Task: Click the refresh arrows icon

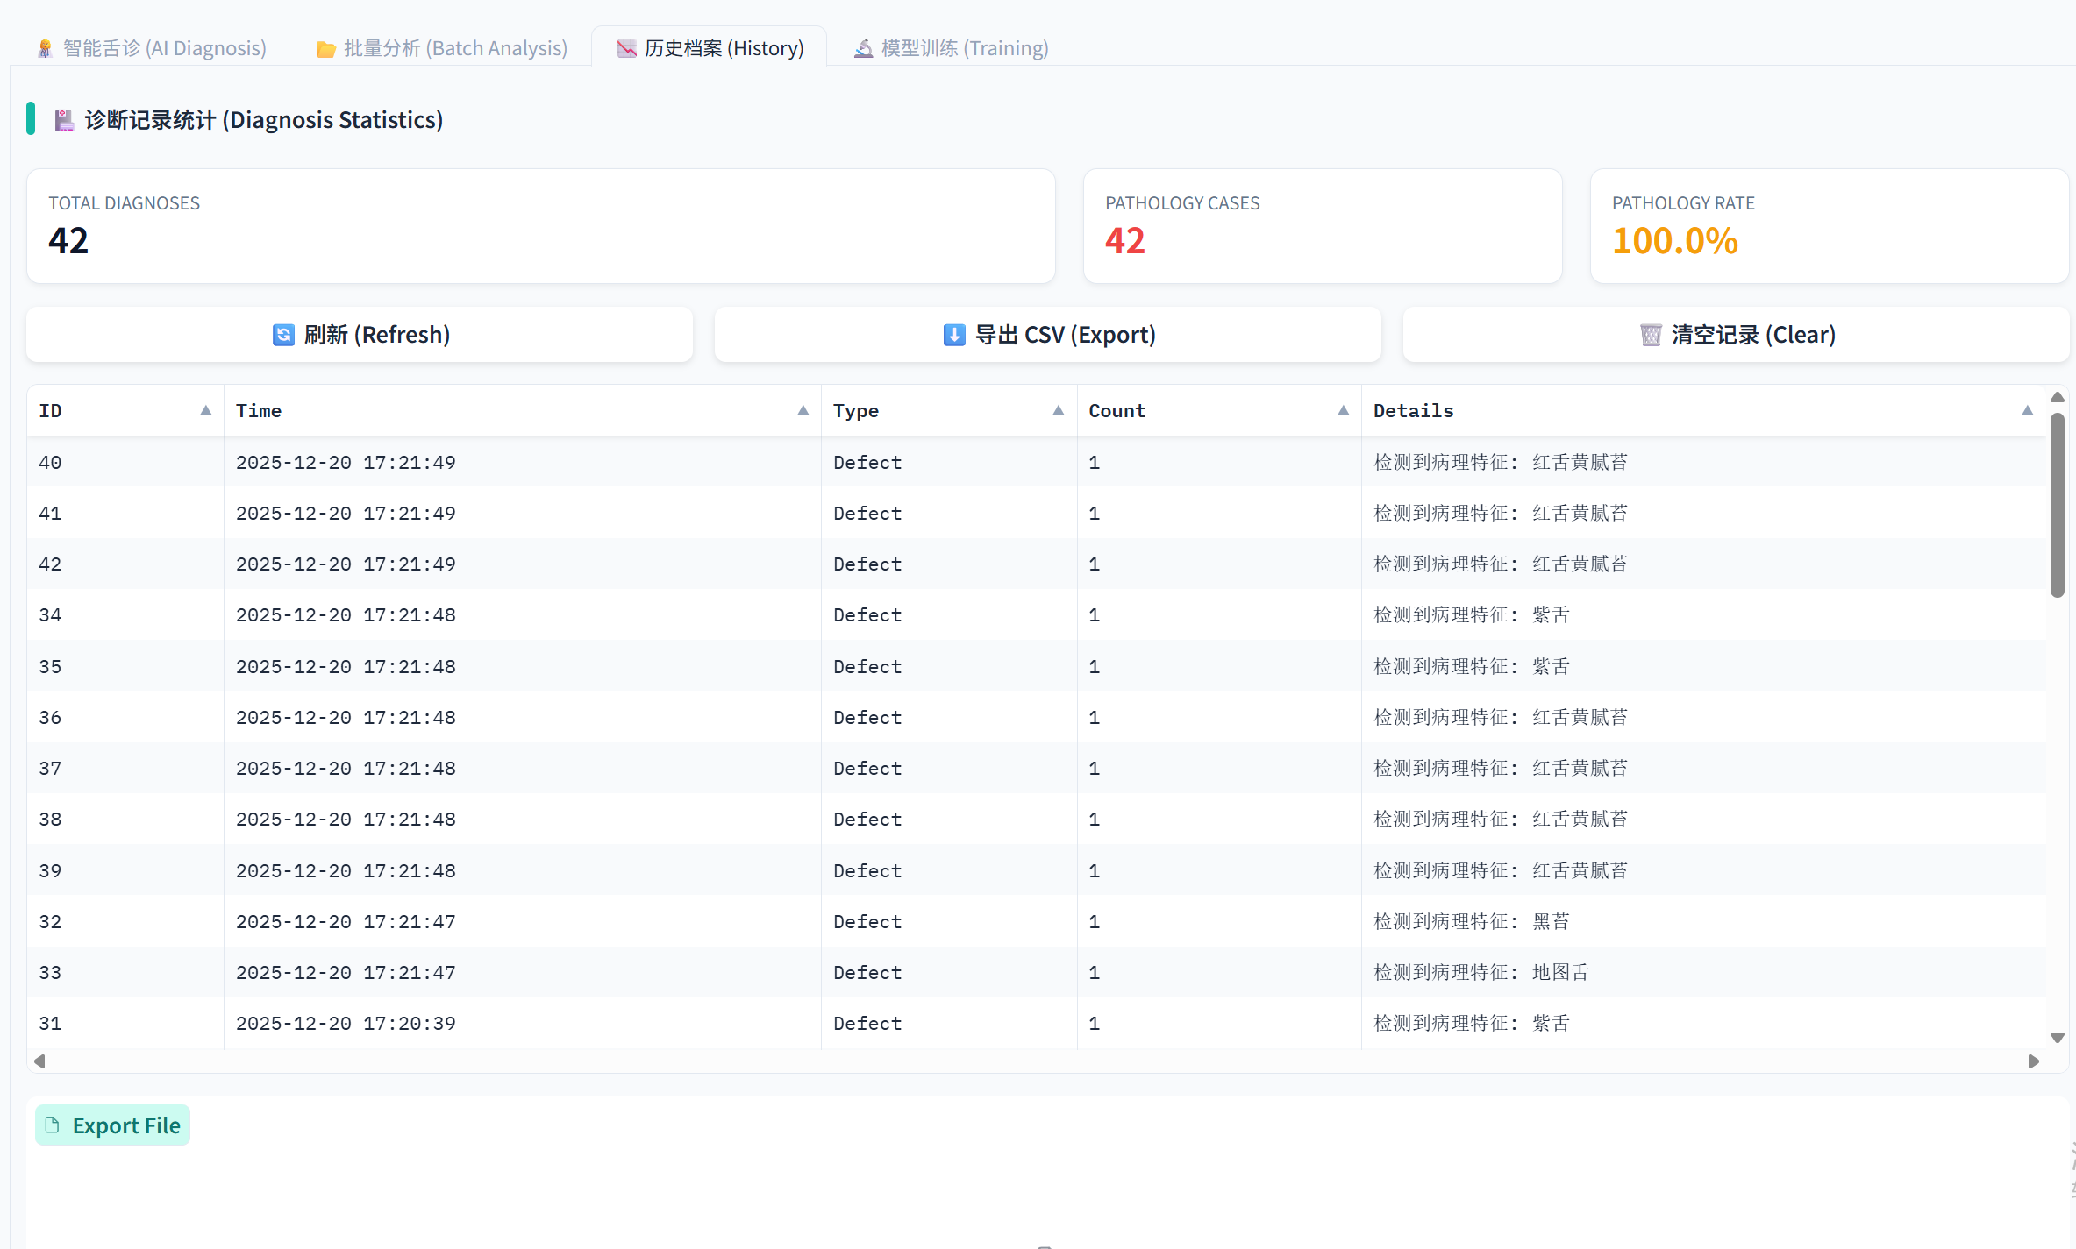Action: tap(283, 335)
